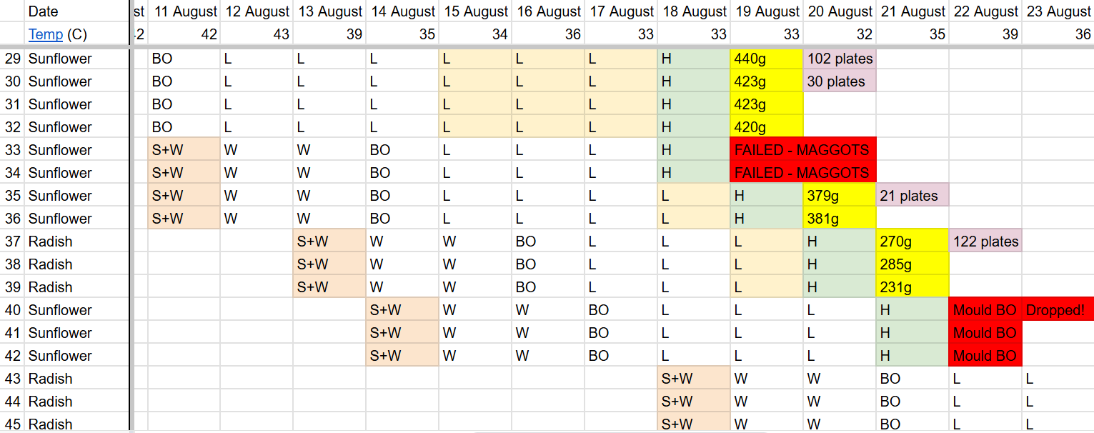Open the Temp hyperlink in header
The width and height of the screenshot is (1094, 433).
click(x=45, y=34)
